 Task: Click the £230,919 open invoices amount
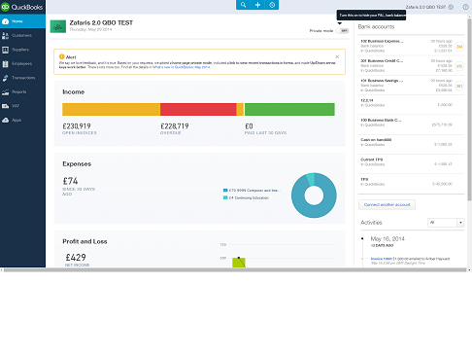[x=77, y=126]
